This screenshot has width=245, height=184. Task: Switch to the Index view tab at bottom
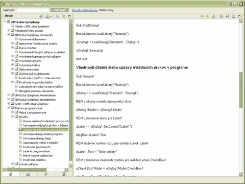point(28,174)
